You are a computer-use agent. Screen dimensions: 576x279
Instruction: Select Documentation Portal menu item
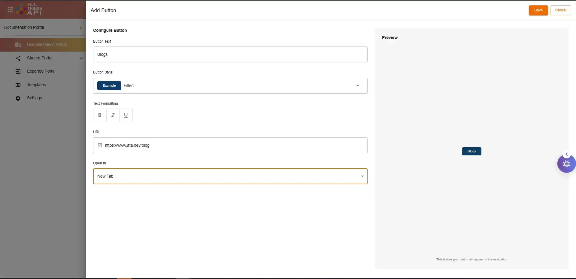click(47, 45)
